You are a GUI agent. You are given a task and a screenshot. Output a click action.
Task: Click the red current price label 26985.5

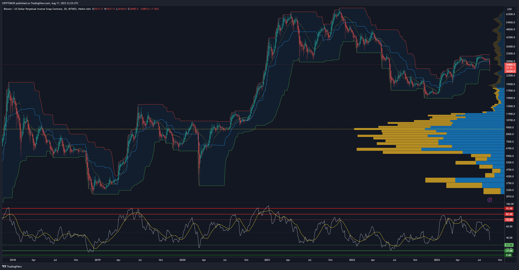click(x=509, y=65)
